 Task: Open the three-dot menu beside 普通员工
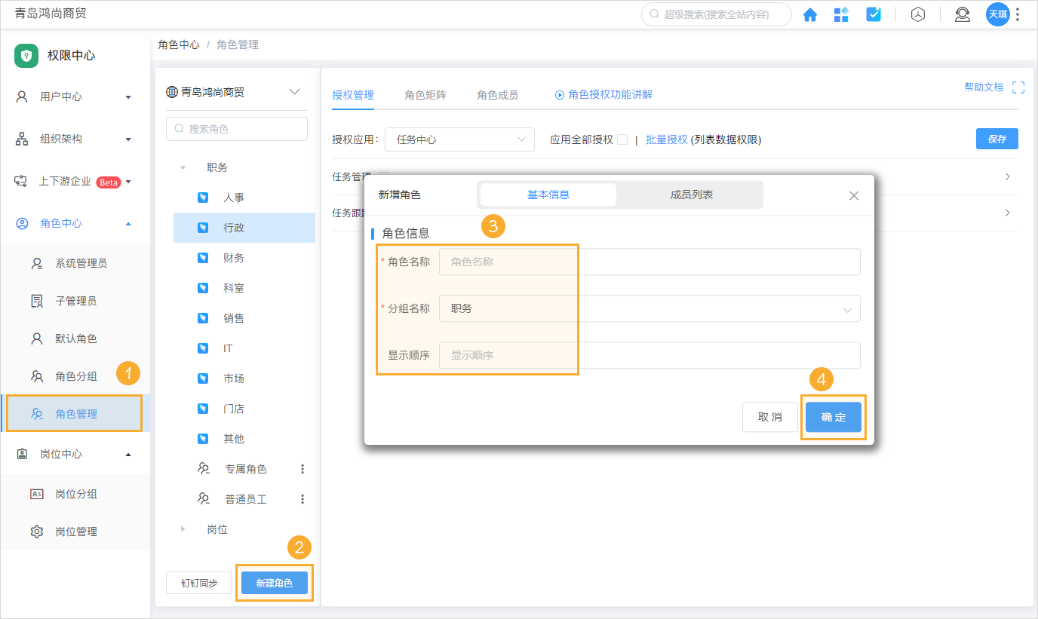coord(304,498)
